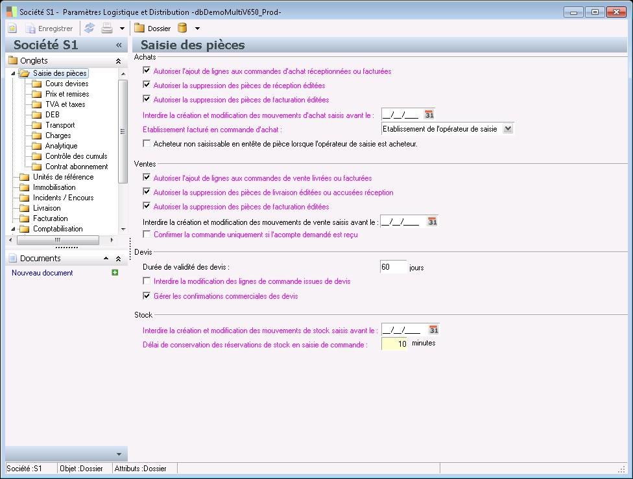Select Incidents / Encours in tree
Screen dimensions: 633x479
(63, 198)
